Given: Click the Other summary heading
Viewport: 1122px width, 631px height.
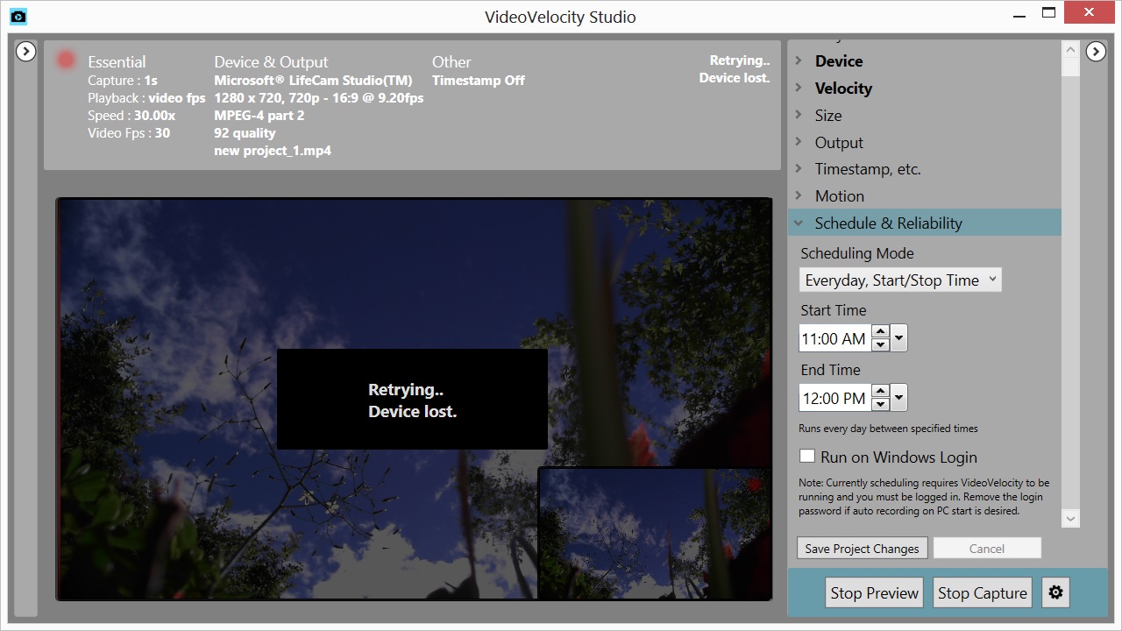Looking at the screenshot, I should 451,62.
